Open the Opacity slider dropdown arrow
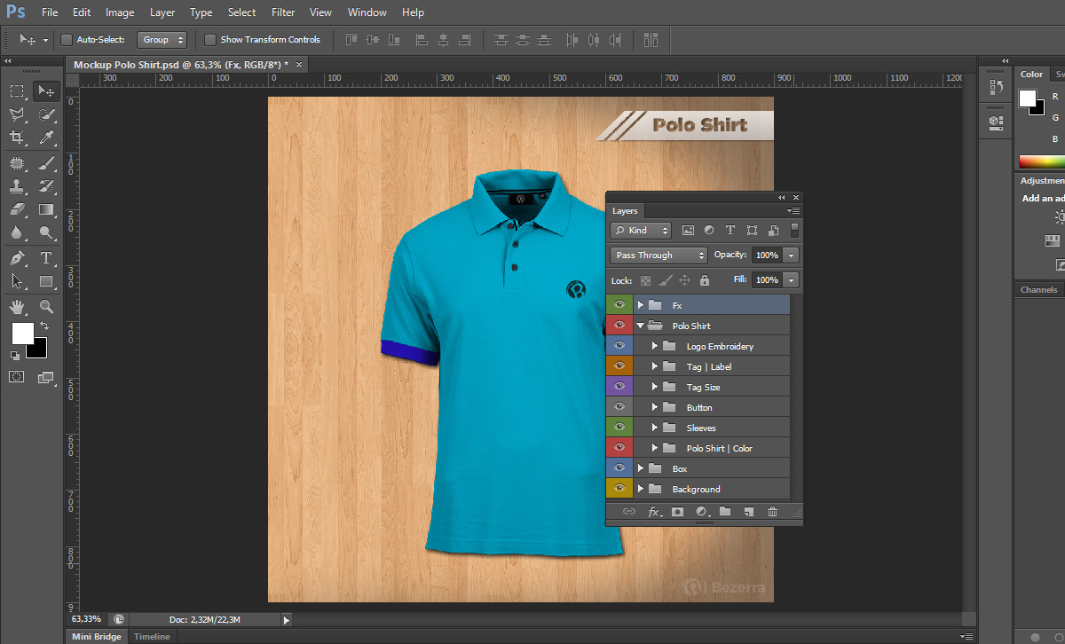This screenshot has width=1065, height=644. tap(791, 255)
